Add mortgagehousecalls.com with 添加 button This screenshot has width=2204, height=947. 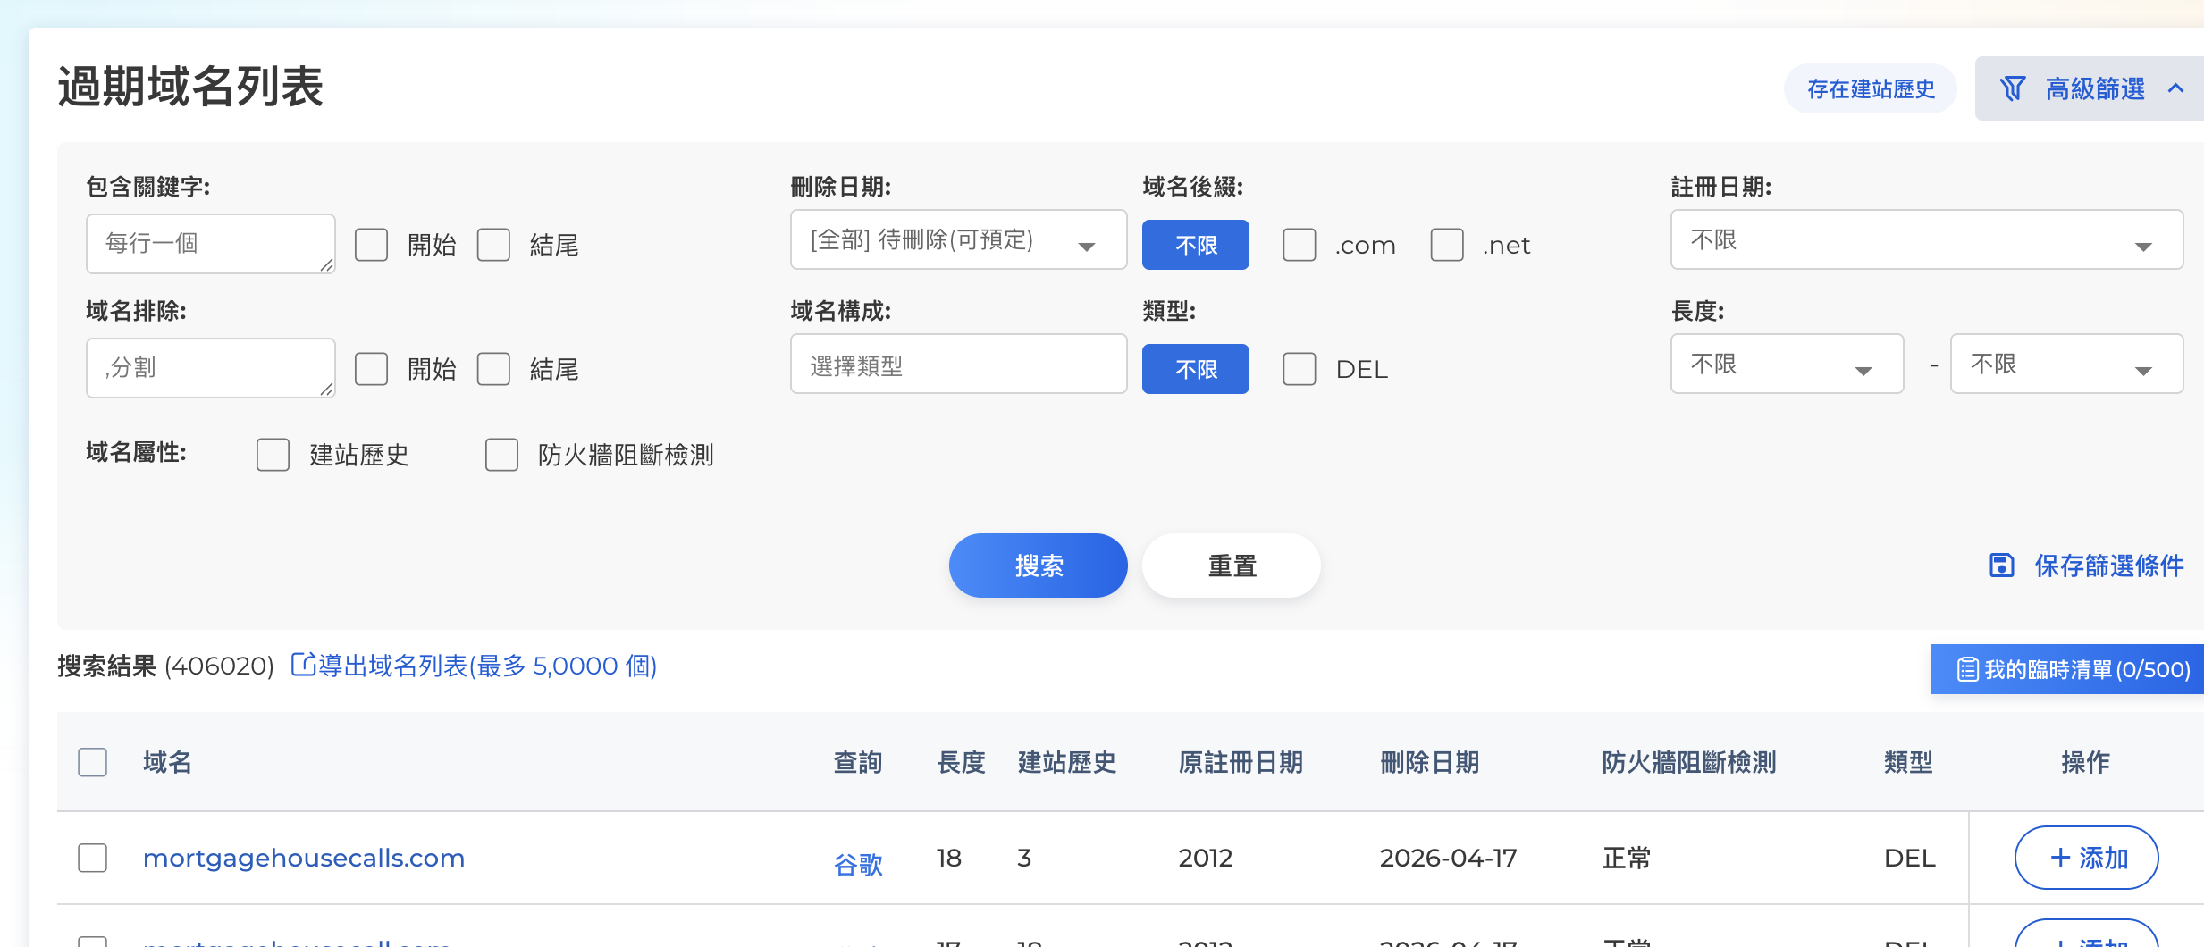click(2086, 858)
